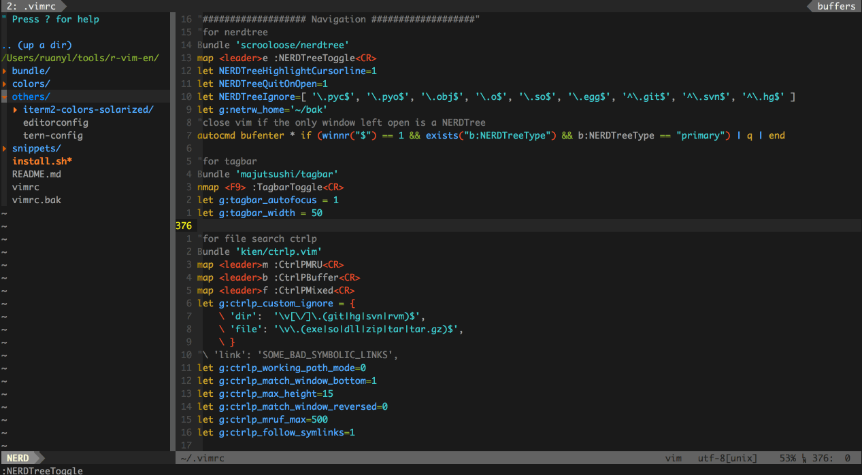Click the ~/.vimrc filename in the statusline
Screen dimensions: 862x475
pos(203,458)
